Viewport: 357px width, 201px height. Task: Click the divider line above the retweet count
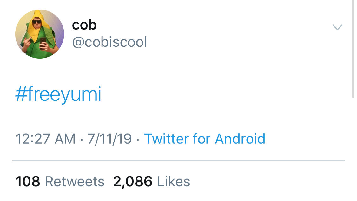178,161
